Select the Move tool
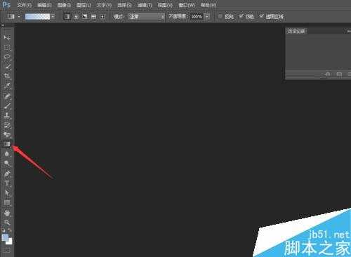 (x=7, y=37)
